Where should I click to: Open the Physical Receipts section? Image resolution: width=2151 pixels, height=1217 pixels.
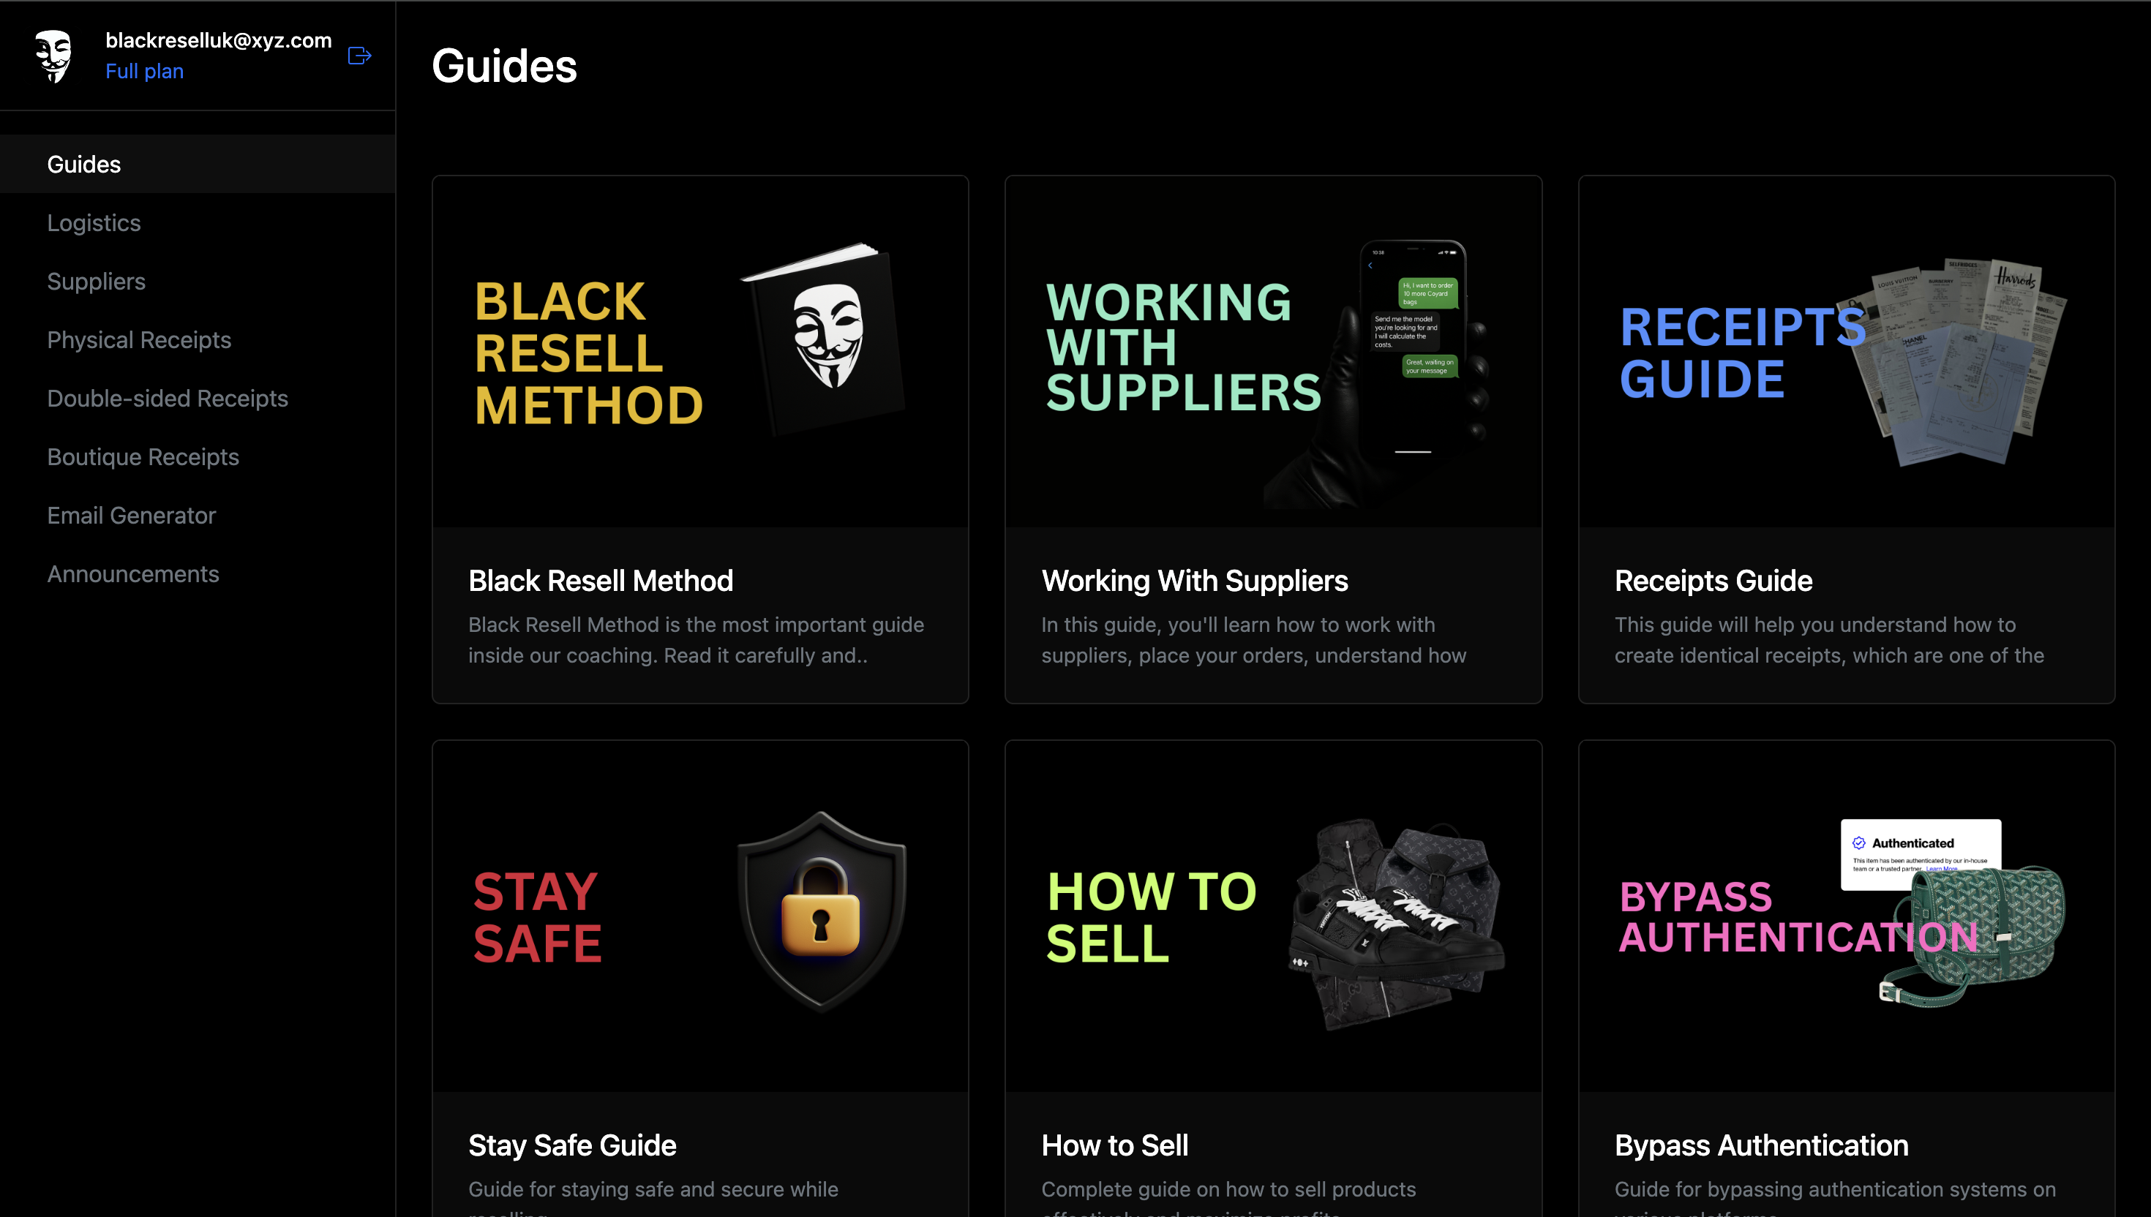(x=139, y=339)
